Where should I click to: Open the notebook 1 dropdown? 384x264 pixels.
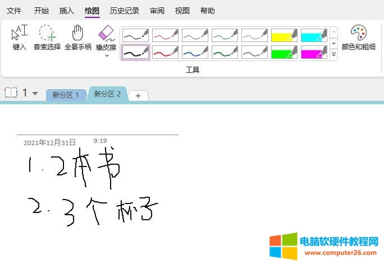tap(35, 94)
